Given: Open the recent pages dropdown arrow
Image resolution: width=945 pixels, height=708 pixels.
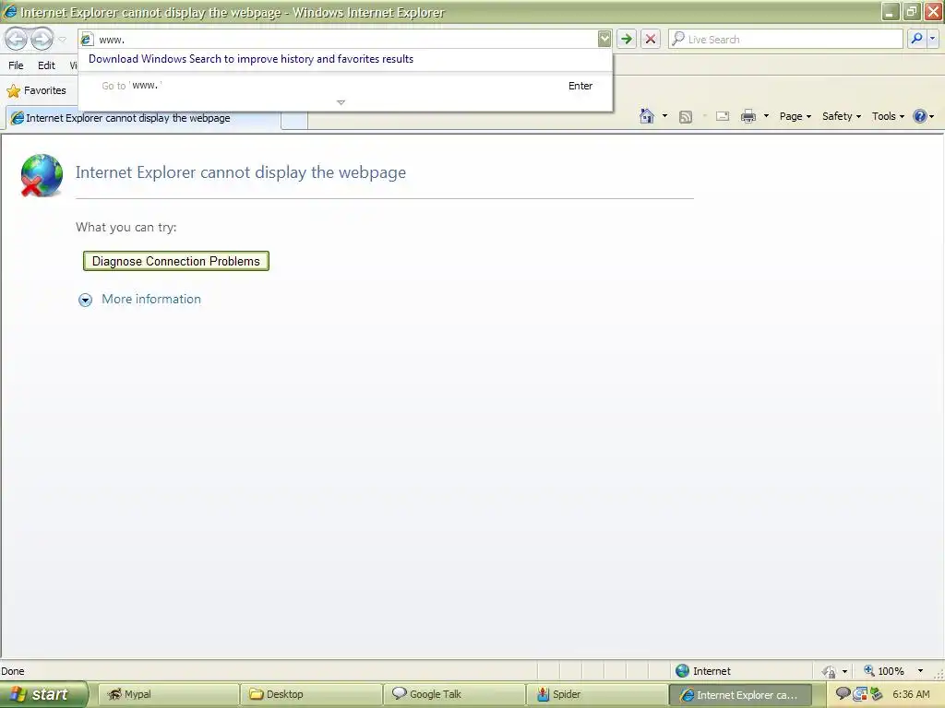Looking at the screenshot, I should click(x=62, y=40).
